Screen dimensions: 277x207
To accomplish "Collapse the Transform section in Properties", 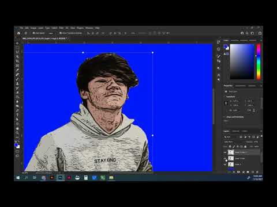I will coord(224,97).
